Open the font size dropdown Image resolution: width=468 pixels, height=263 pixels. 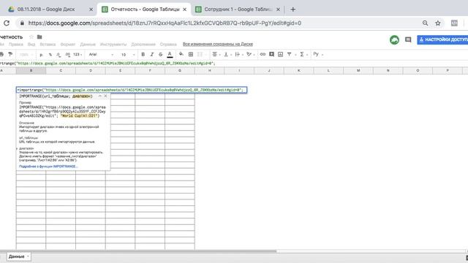127,55
